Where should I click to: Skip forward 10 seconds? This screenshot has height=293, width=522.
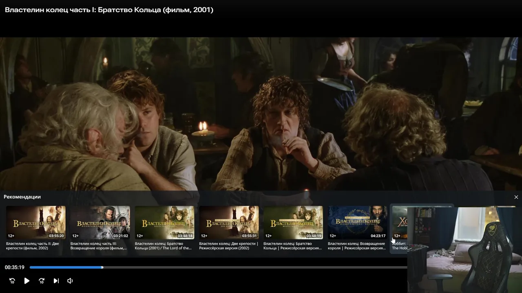point(42,281)
